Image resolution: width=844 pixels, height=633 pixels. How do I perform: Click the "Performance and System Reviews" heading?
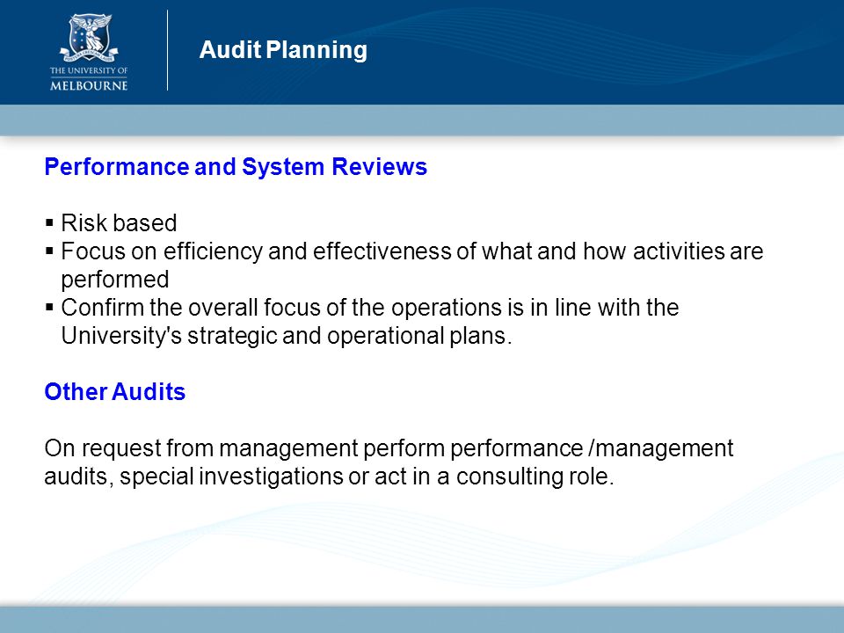(x=236, y=167)
